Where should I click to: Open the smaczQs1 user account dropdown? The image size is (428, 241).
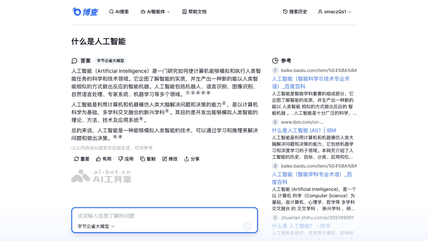click(x=335, y=11)
